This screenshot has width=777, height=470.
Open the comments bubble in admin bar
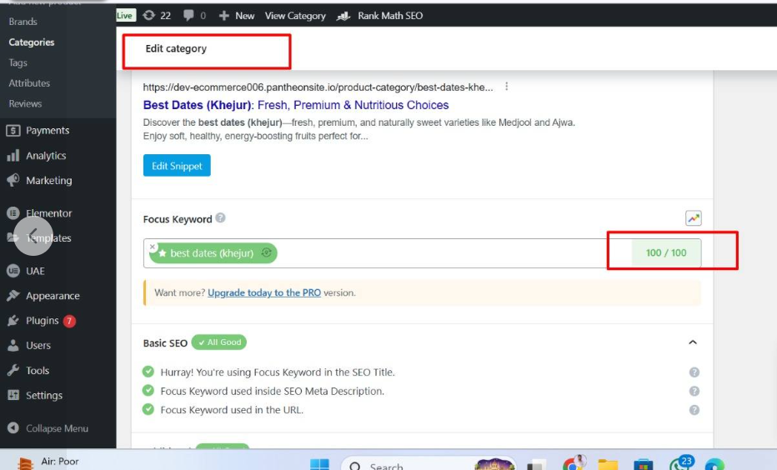click(193, 15)
